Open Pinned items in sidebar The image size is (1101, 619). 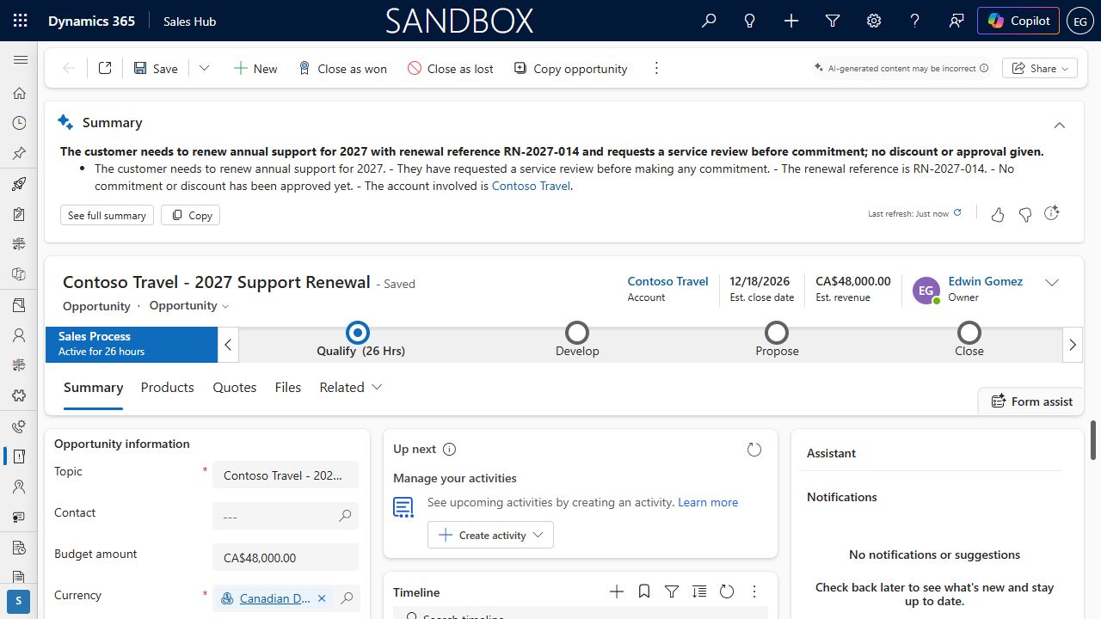pyautogui.click(x=19, y=153)
